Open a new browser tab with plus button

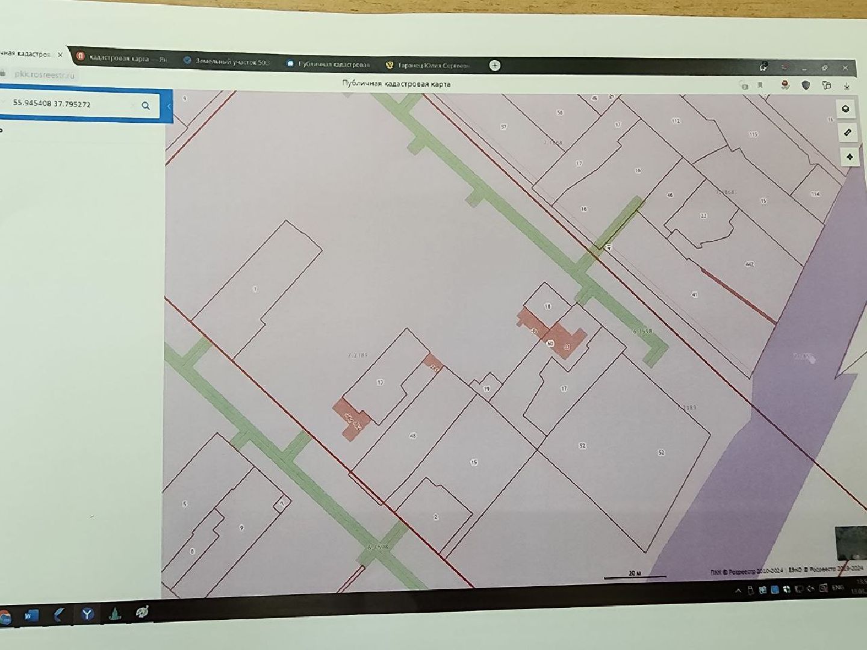coord(495,66)
